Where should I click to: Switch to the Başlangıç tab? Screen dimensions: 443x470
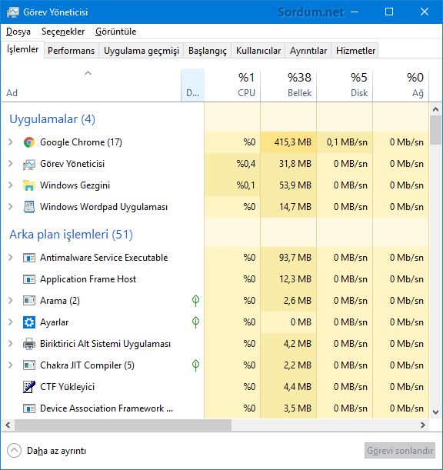208,51
